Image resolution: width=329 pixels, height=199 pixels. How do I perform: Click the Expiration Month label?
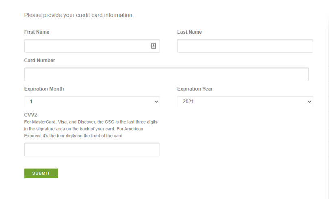click(44, 89)
